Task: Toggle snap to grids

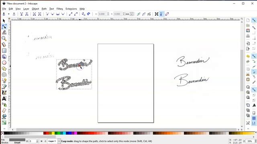Action: [x=254, y=118]
